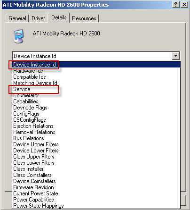Image resolution: width=190 pixels, height=210 pixels.
Task: Collapse the property dropdown arrow
Action: [176, 56]
